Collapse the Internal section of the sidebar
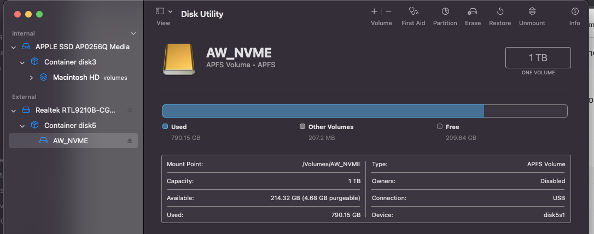 (x=133, y=34)
